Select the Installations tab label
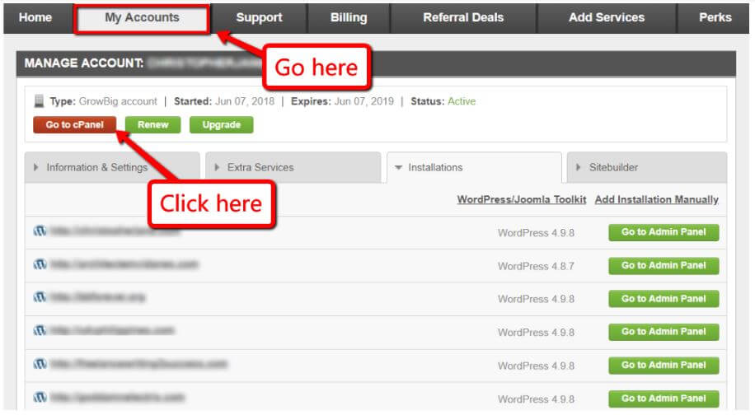The width and height of the screenshot is (755, 415). (435, 167)
